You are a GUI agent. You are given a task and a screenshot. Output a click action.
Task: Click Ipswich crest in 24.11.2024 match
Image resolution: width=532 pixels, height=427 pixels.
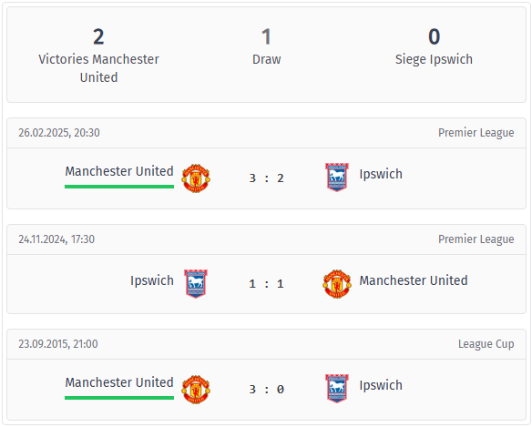[x=196, y=284]
